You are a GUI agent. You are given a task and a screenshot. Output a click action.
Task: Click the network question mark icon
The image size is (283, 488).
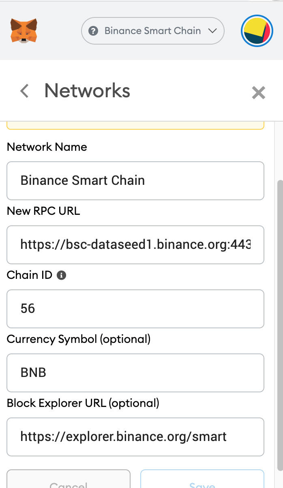(x=93, y=31)
